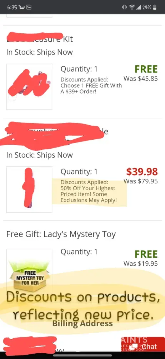
Task: Tap the cellular signal strength icon
Action: click(138, 7)
